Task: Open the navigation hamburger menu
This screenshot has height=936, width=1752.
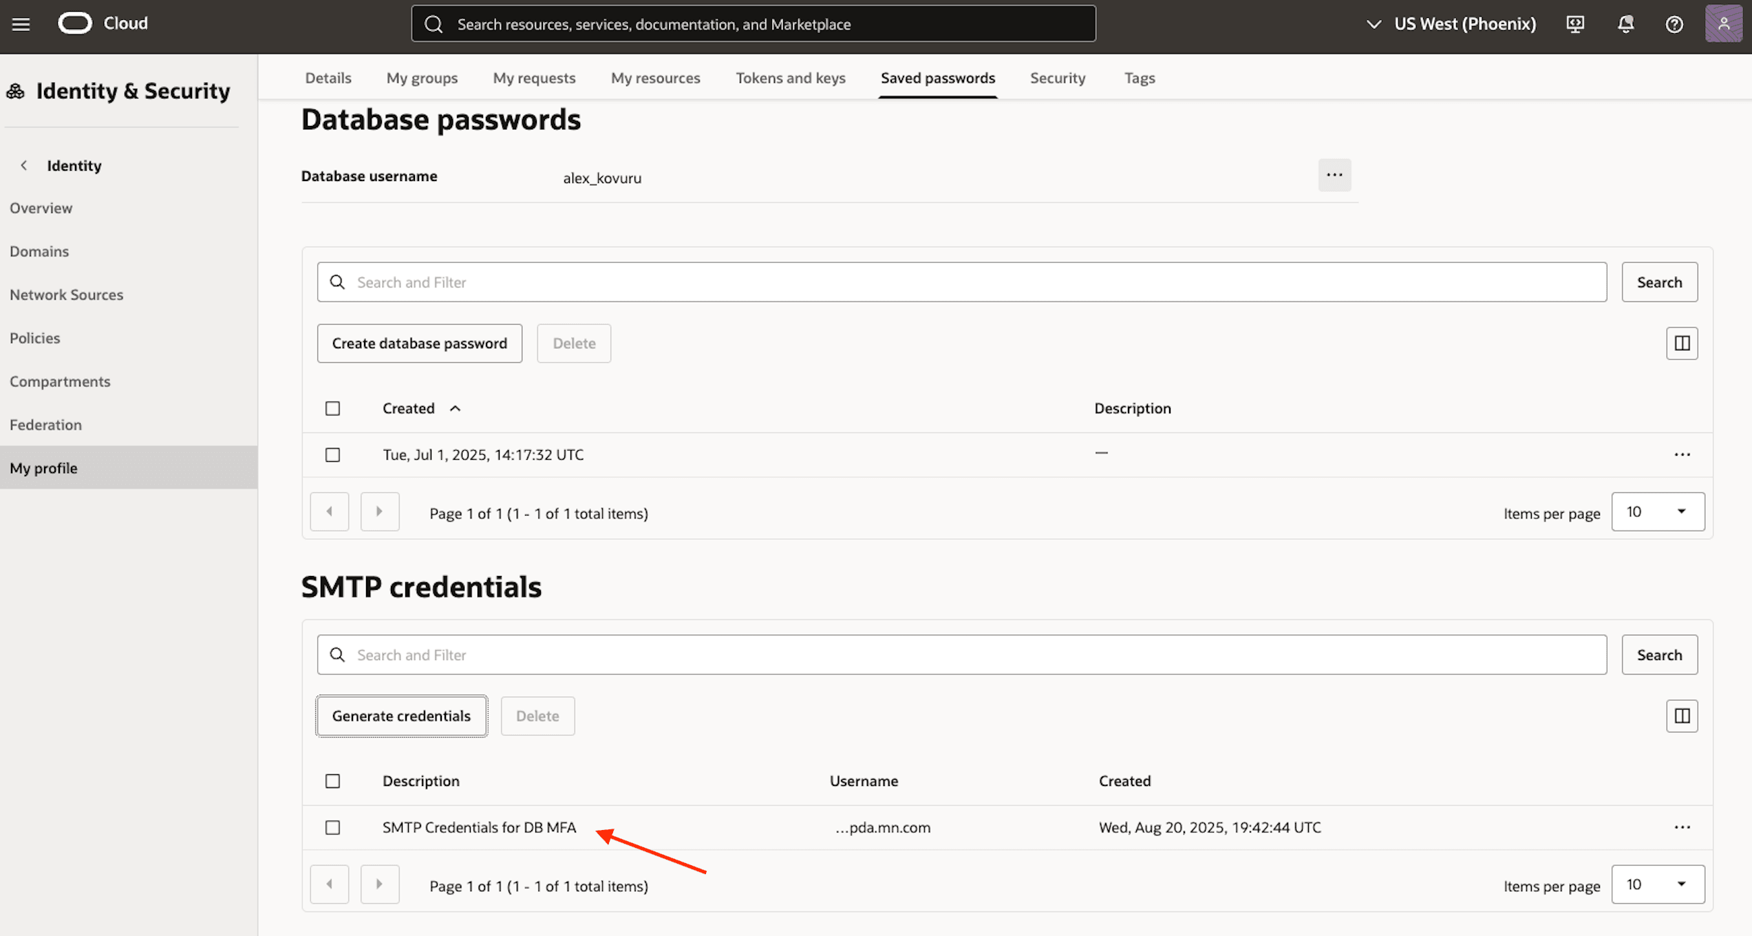Action: coord(21,24)
